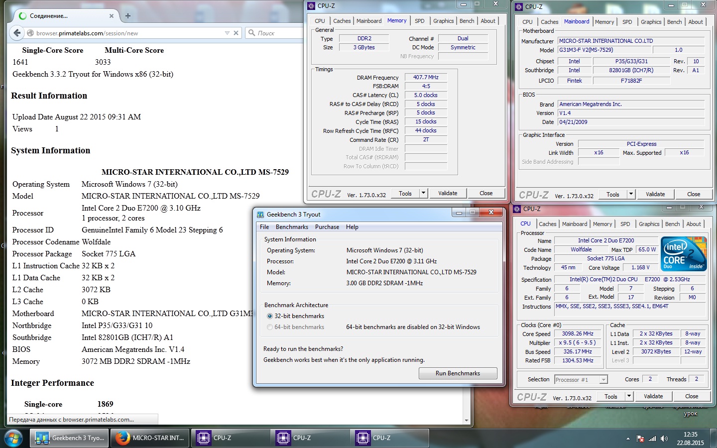Viewport: 717px width, 448px height.
Task: Click Validate in the CPU-Z Mainboard window
Action: pyautogui.click(x=655, y=194)
